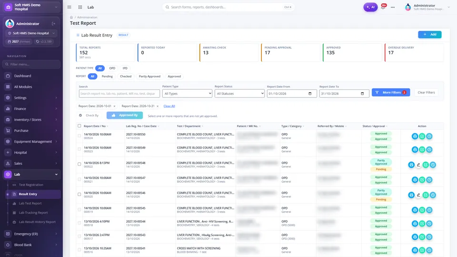Viewport: 457px width, 257px height.
Task: Expand the Settings sidebar menu
Action: (31, 98)
